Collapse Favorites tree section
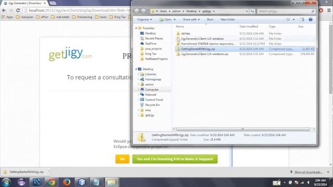This screenshot has width=333, height=187. 136,28
